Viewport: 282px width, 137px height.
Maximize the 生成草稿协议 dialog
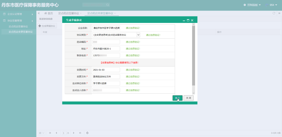coord(188,20)
